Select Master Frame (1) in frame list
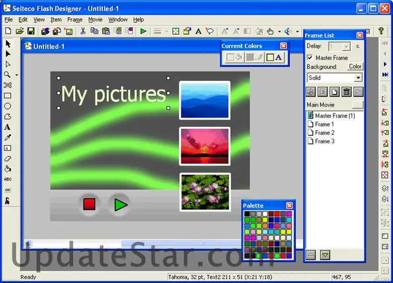The width and height of the screenshot is (393, 283). pos(332,116)
